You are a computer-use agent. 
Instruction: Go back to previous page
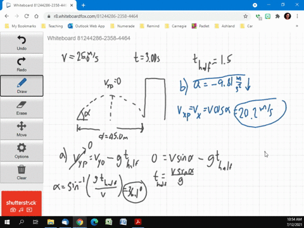pyautogui.click(x=7, y=16)
